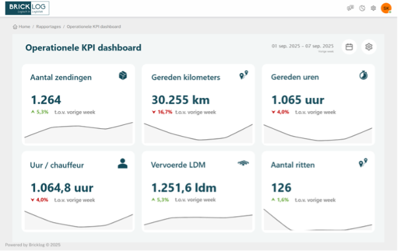Open header settings gear icon
The width and height of the screenshot is (398, 251).
[373, 8]
